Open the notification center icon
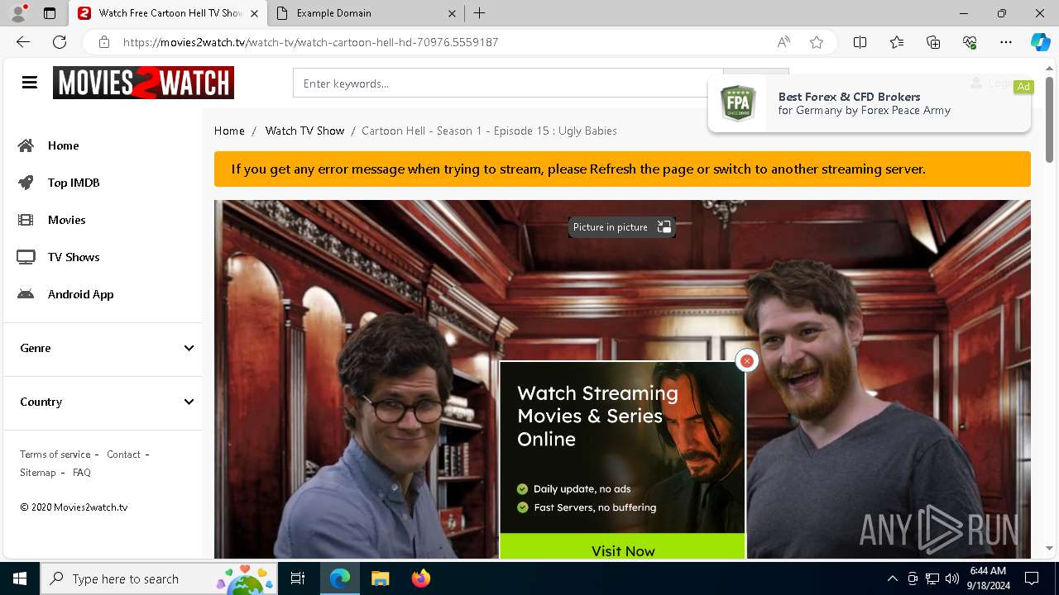Image resolution: width=1059 pixels, height=595 pixels. click(x=1032, y=578)
